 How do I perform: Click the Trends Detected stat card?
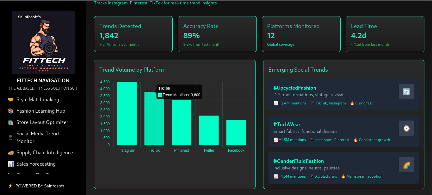(133, 34)
